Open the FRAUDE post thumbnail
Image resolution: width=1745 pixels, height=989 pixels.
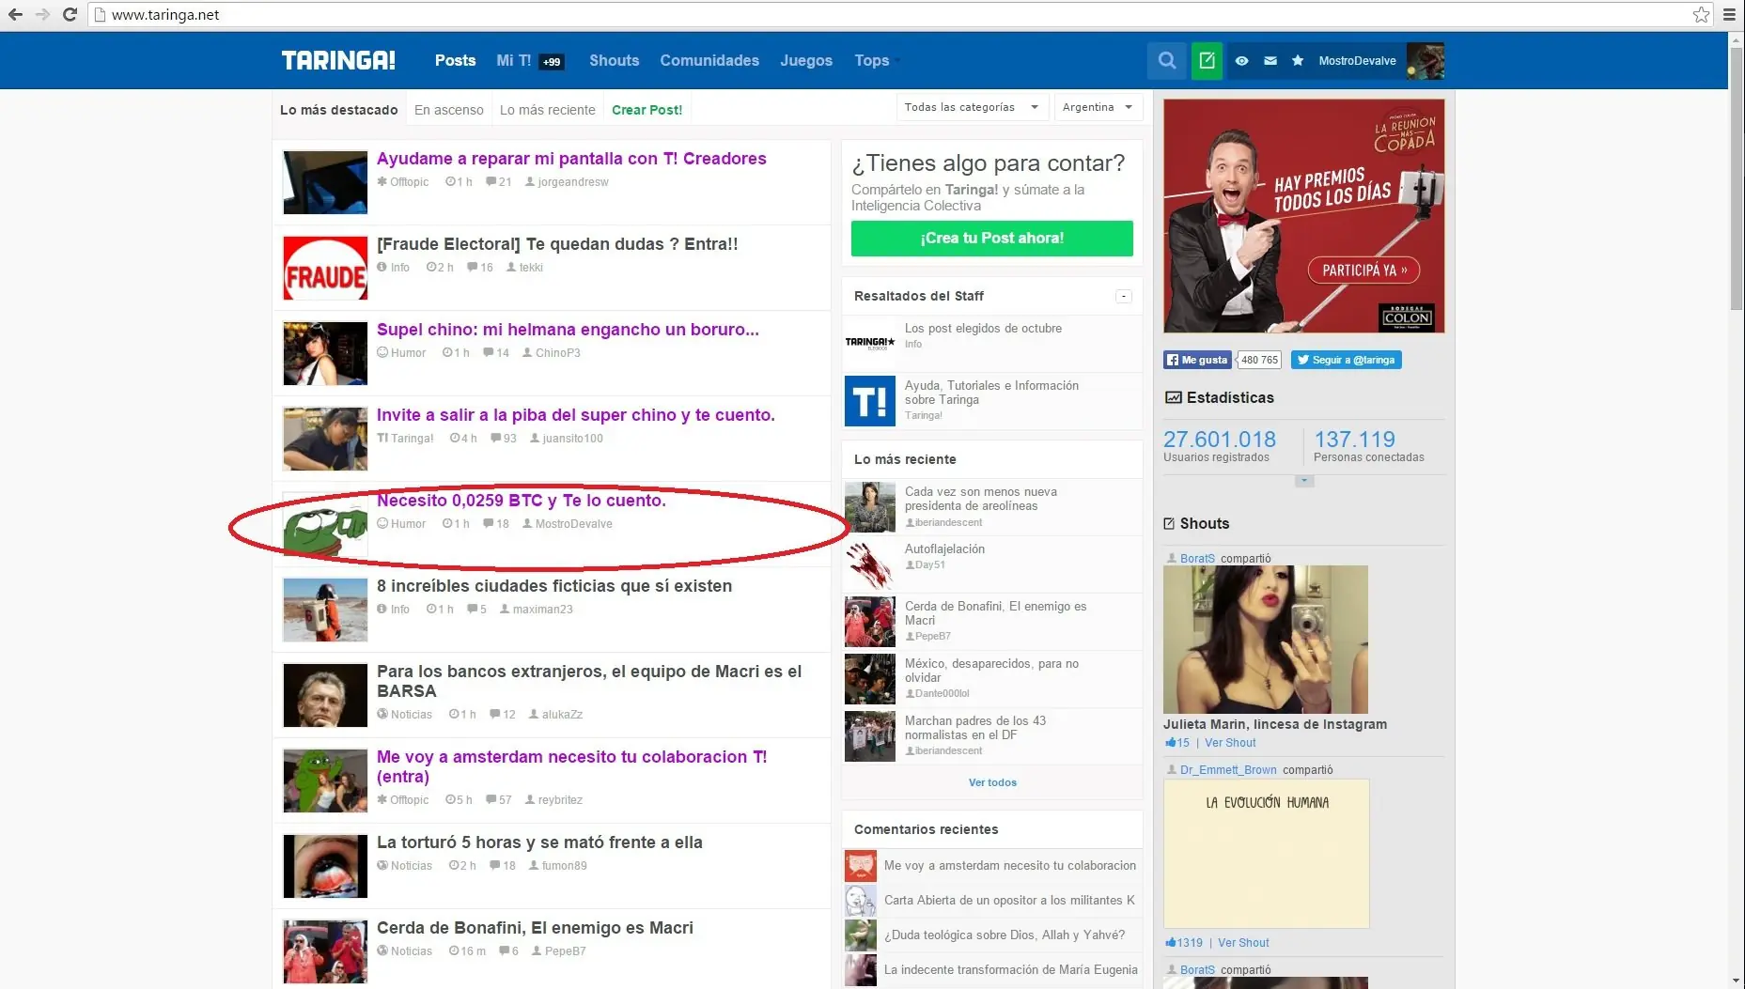325,269
